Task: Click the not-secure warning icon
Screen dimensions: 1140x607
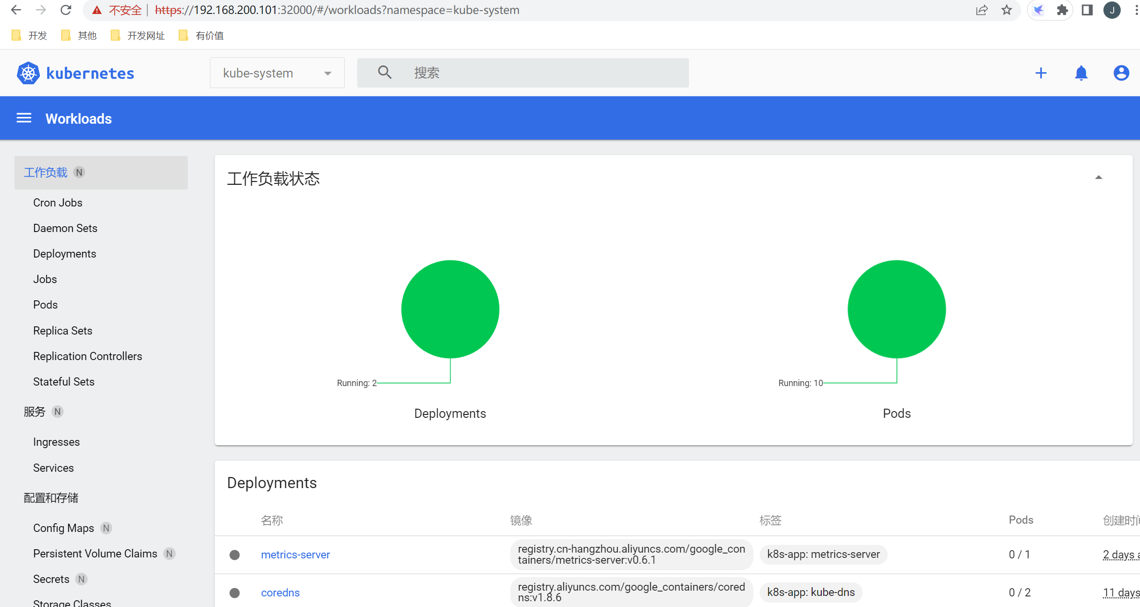Action: pyautogui.click(x=97, y=10)
